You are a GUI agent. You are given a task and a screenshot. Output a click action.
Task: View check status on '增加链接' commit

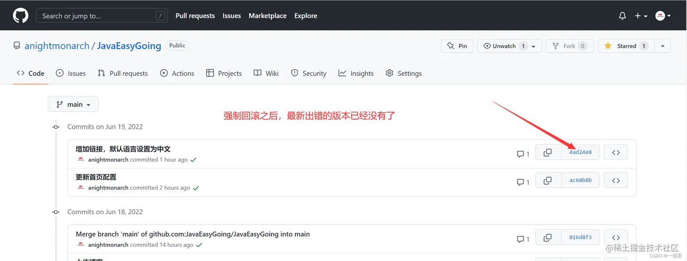pos(194,160)
